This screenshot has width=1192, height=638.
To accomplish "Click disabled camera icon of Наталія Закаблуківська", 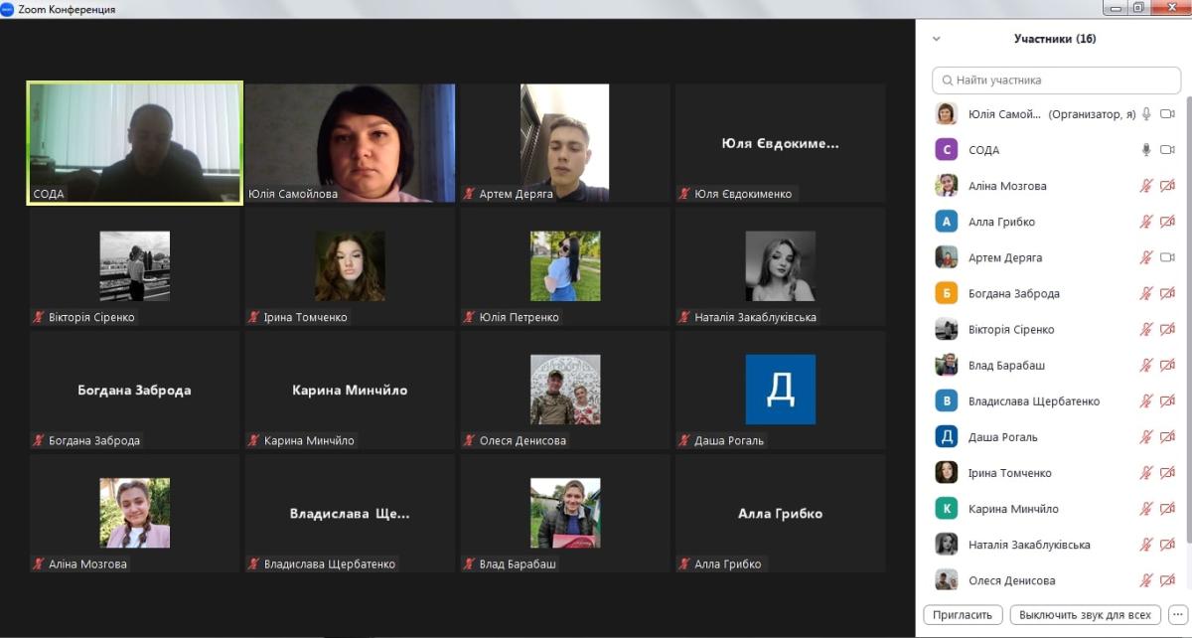I will pos(1167,545).
